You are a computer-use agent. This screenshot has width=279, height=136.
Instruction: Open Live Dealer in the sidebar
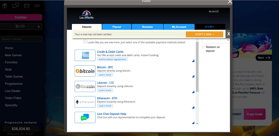click(13, 91)
